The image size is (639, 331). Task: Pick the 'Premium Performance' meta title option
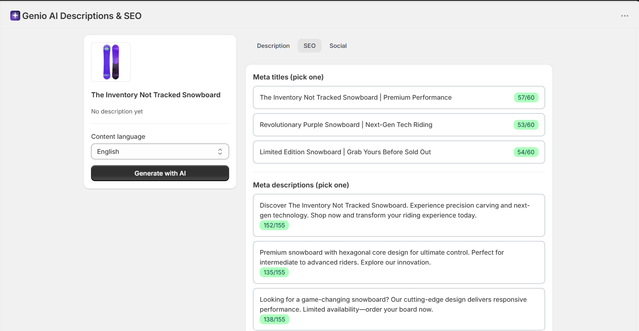coord(399,97)
